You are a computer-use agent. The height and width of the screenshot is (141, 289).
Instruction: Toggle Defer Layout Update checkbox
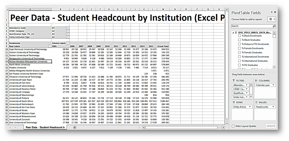click(233, 126)
